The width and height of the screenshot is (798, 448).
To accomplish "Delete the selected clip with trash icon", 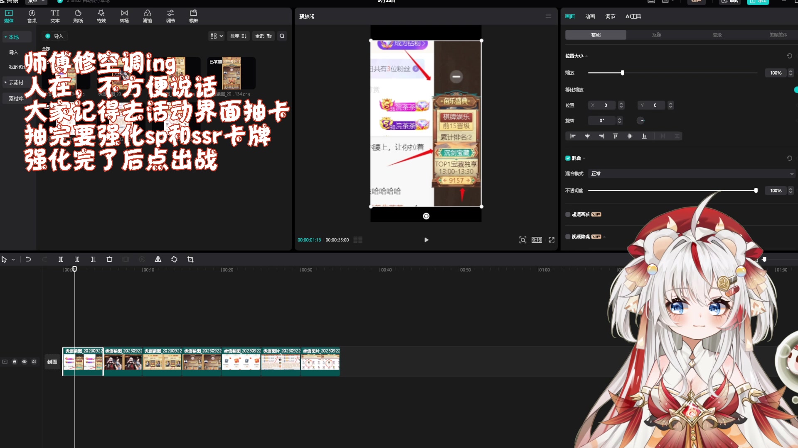I will point(109,259).
